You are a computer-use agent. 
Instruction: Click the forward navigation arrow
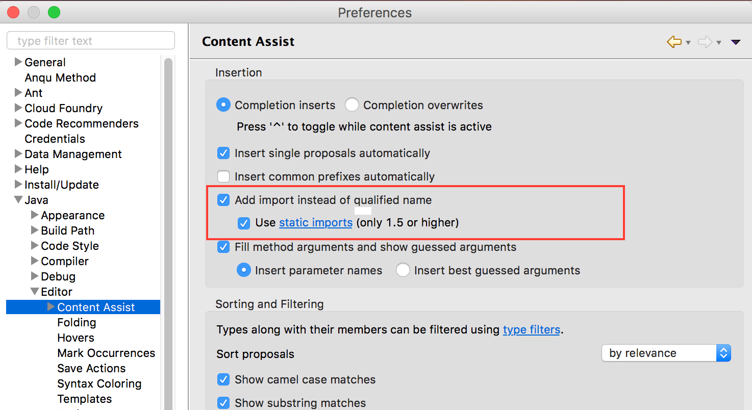tap(705, 43)
